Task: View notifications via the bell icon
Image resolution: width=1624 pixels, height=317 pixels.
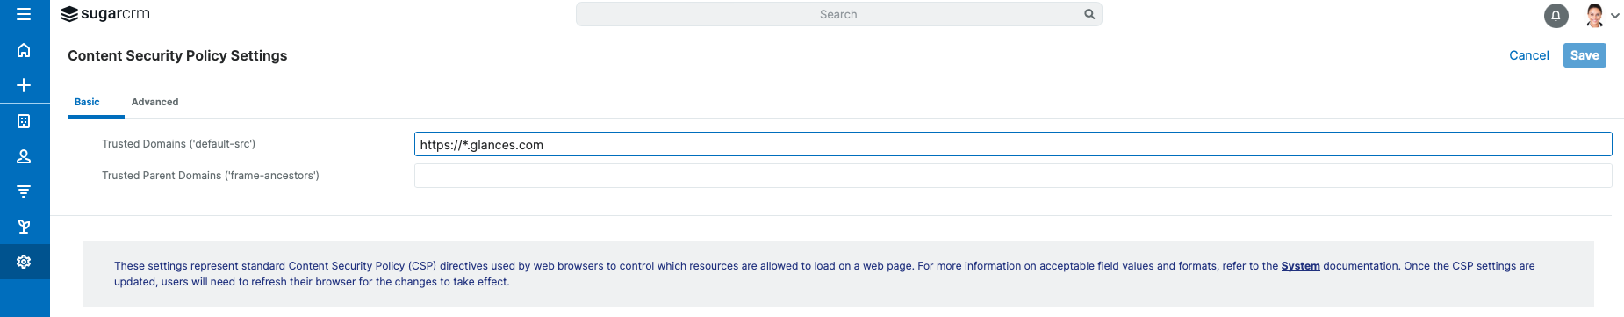Action: 1556,15
